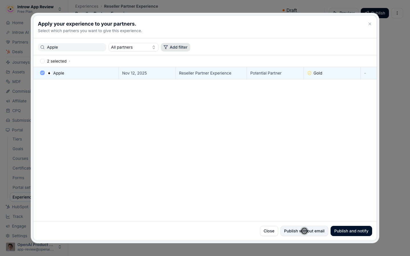Click the Close button in dialog footer
Viewport: 410px width, 256px height.
[x=269, y=231]
